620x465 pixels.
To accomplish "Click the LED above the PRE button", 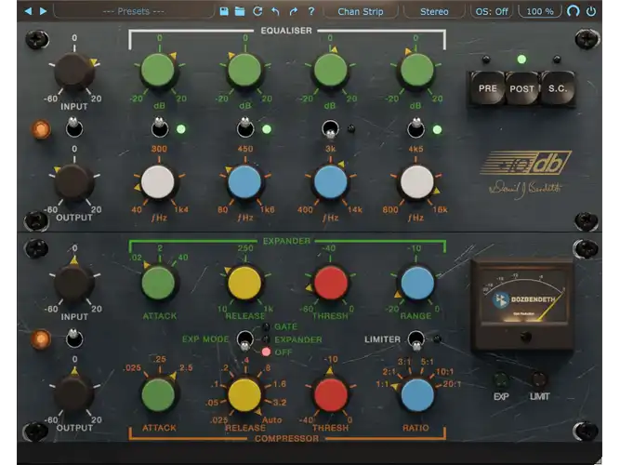I will (x=486, y=60).
